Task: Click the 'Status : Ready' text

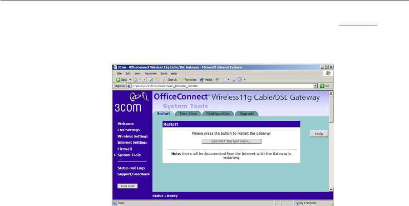Action: 165,196
